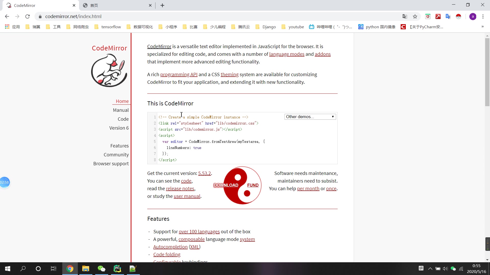Reload the CodeMirror page

[28, 17]
